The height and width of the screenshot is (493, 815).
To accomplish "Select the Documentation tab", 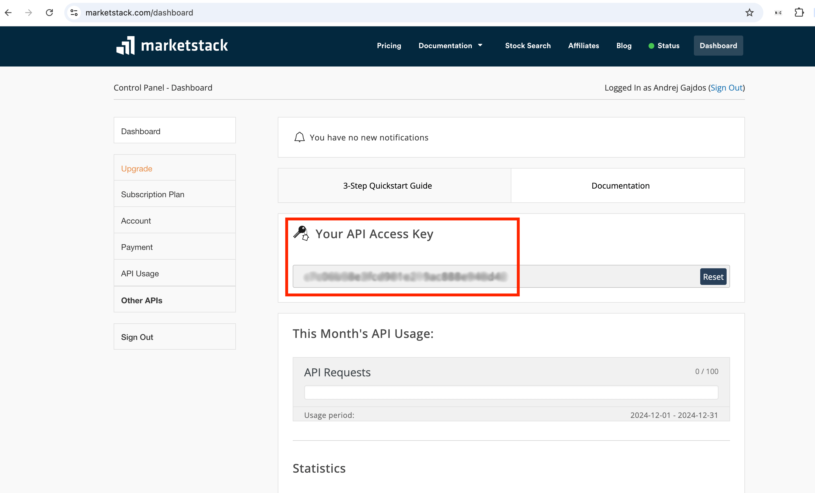I will coord(620,185).
